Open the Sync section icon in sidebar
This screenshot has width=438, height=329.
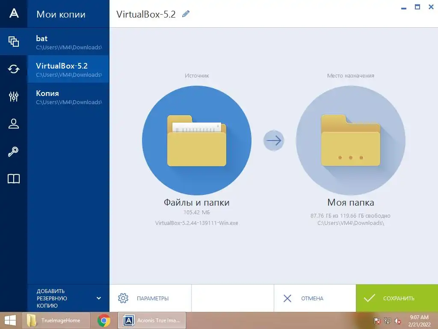[14, 69]
